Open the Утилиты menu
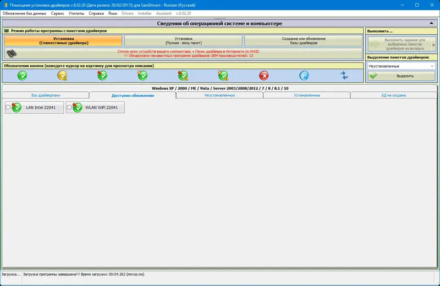The height and width of the screenshot is (286, 440). click(x=76, y=13)
